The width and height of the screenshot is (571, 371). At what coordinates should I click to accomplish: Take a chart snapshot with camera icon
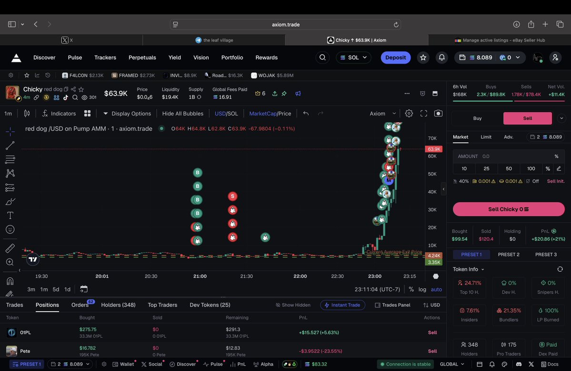439,114
